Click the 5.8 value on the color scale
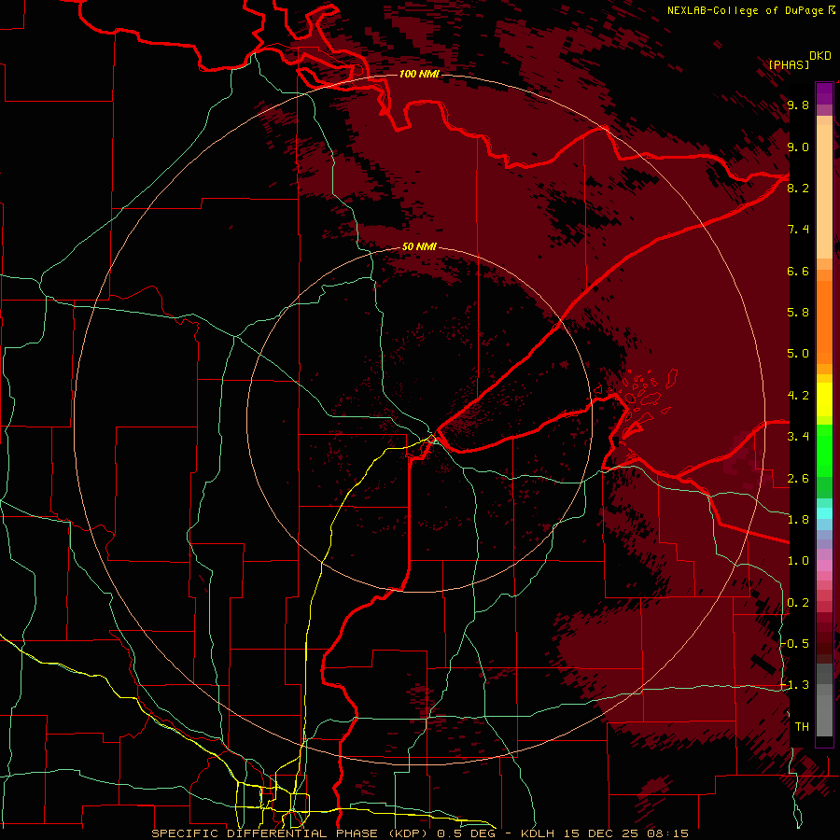840x840 pixels. [x=798, y=313]
